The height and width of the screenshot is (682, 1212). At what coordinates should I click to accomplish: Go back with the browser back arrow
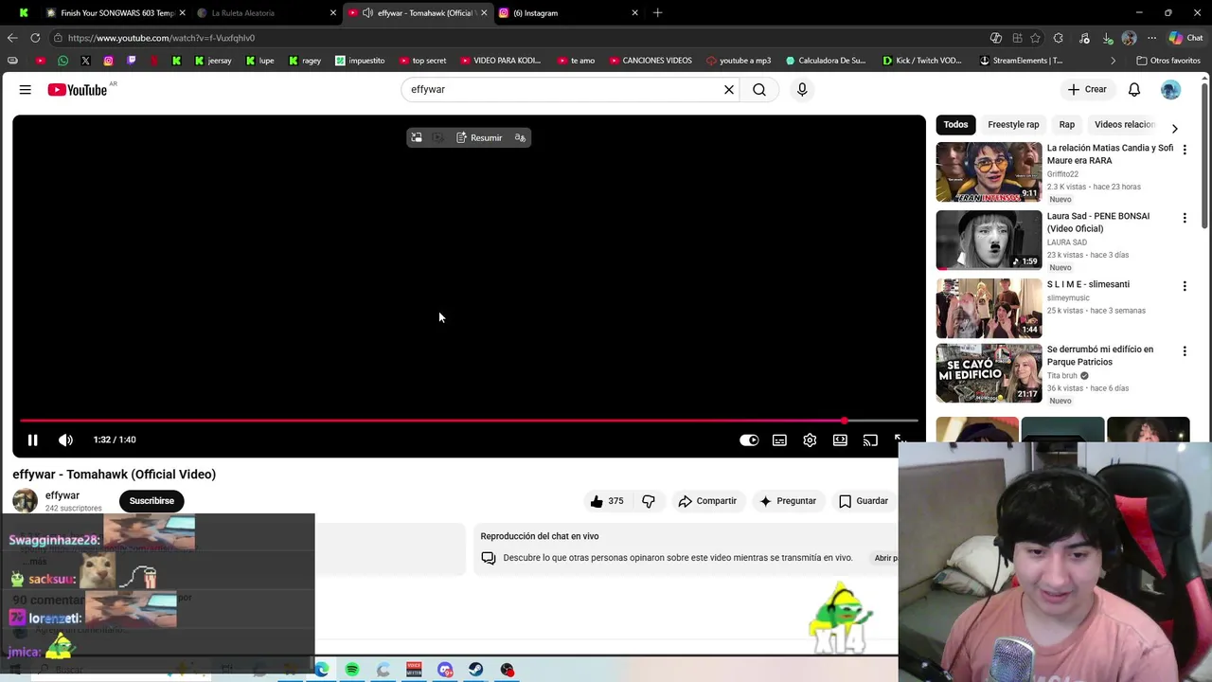click(x=12, y=38)
